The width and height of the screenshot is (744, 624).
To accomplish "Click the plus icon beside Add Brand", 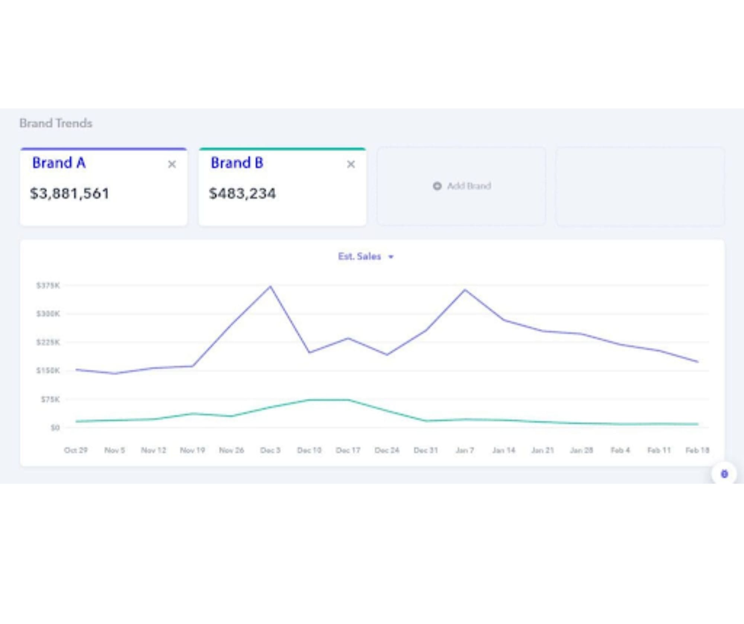I will [437, 186].
